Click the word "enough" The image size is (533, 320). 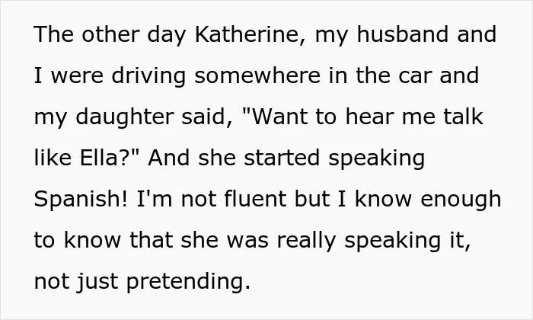461,200
